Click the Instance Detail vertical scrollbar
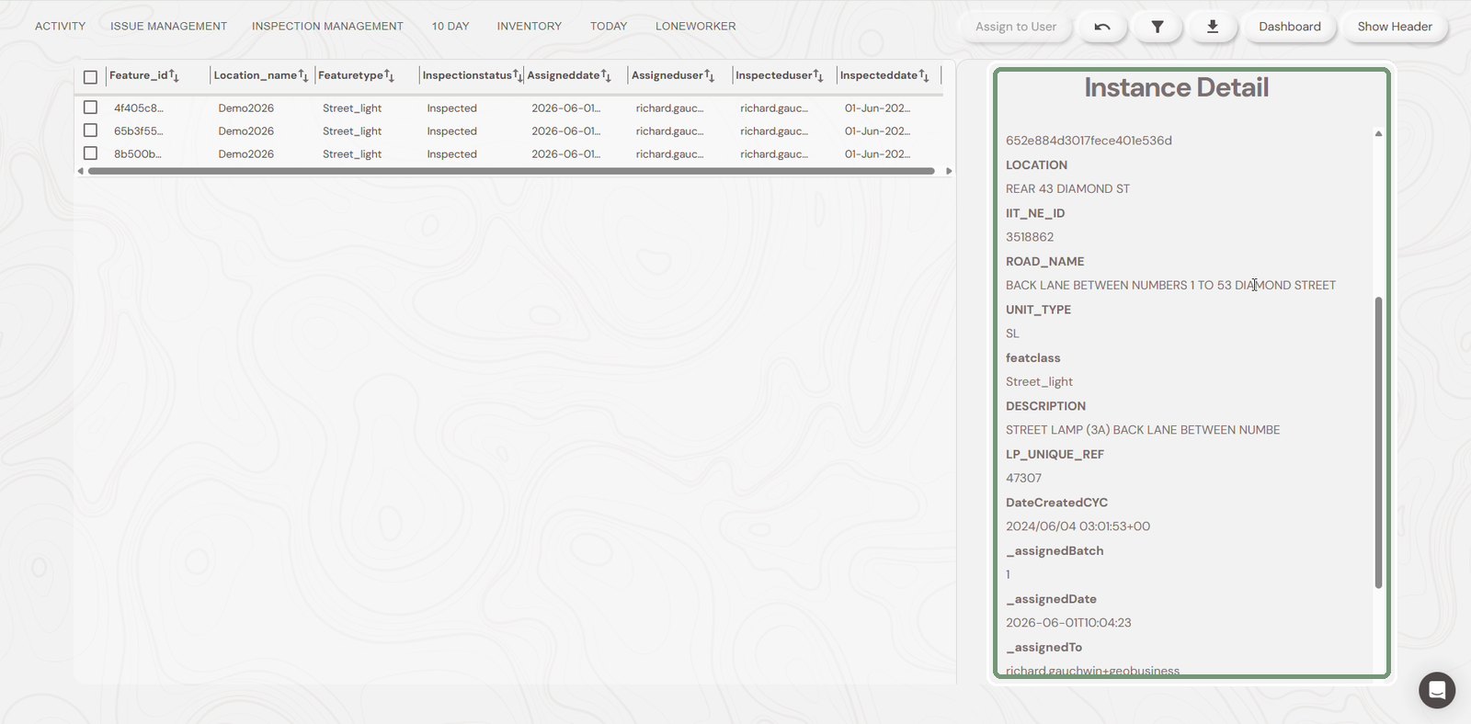The height and width of the screenshot is (724, 1471). point(1378,442)
